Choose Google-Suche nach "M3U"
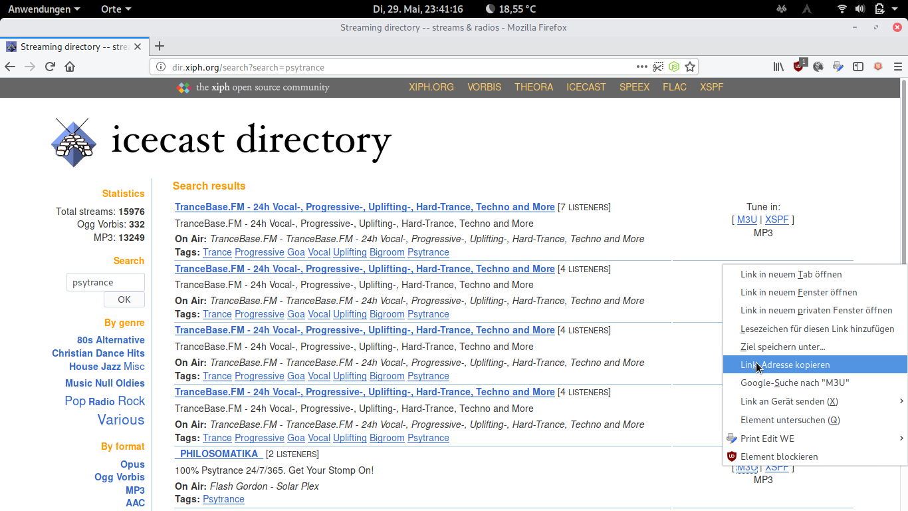This screenshot has width=908, height=511. click(x=814, y=383)
